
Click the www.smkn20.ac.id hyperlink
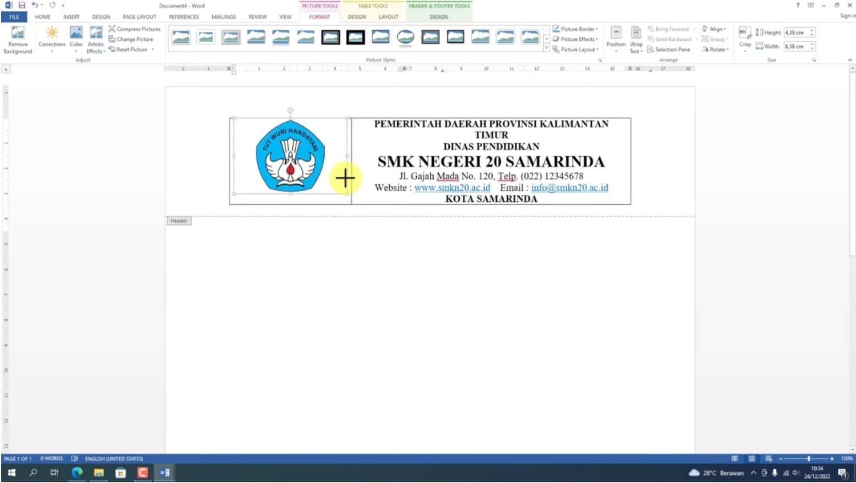coord(452,188)
